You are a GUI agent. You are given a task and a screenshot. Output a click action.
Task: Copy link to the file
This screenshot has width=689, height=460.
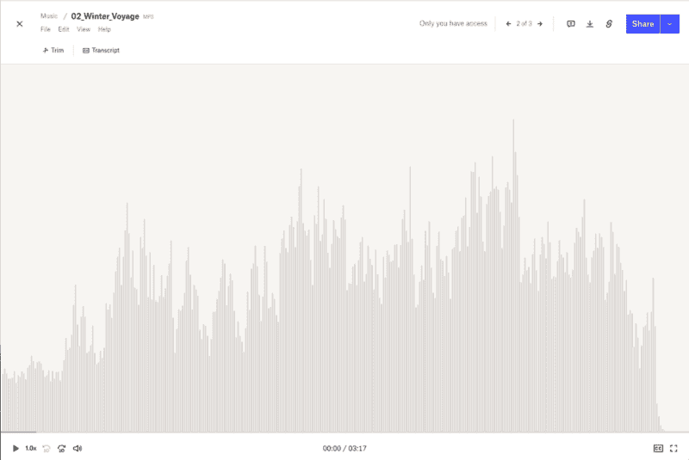click(x=609, y=24)
